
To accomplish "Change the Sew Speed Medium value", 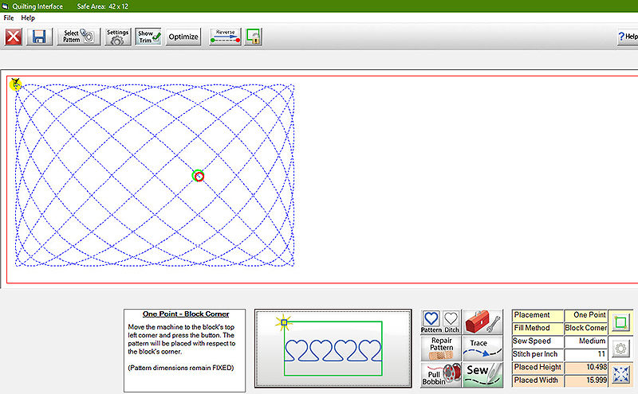I will click(586, 341).
